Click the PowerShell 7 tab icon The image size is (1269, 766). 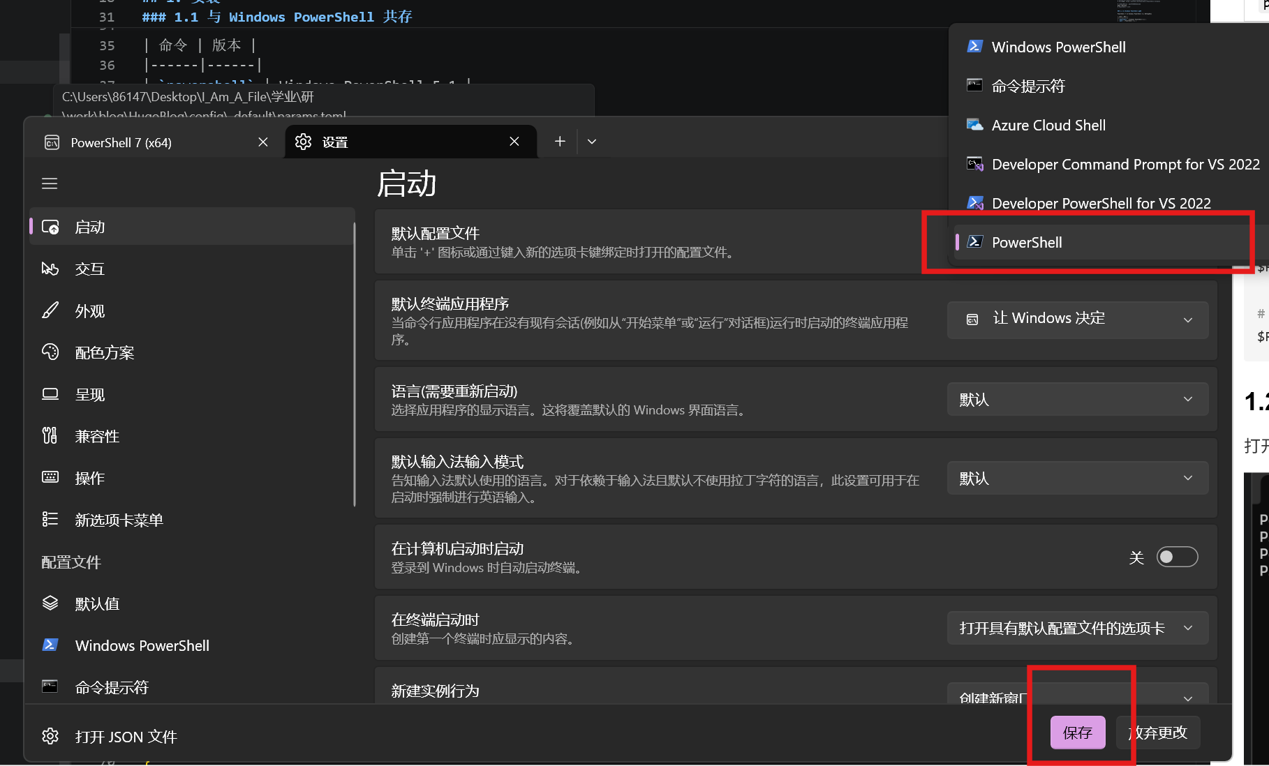click(52, 142)
